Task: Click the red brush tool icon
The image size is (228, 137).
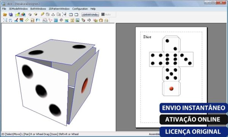Action: click(x=16, y=20)
